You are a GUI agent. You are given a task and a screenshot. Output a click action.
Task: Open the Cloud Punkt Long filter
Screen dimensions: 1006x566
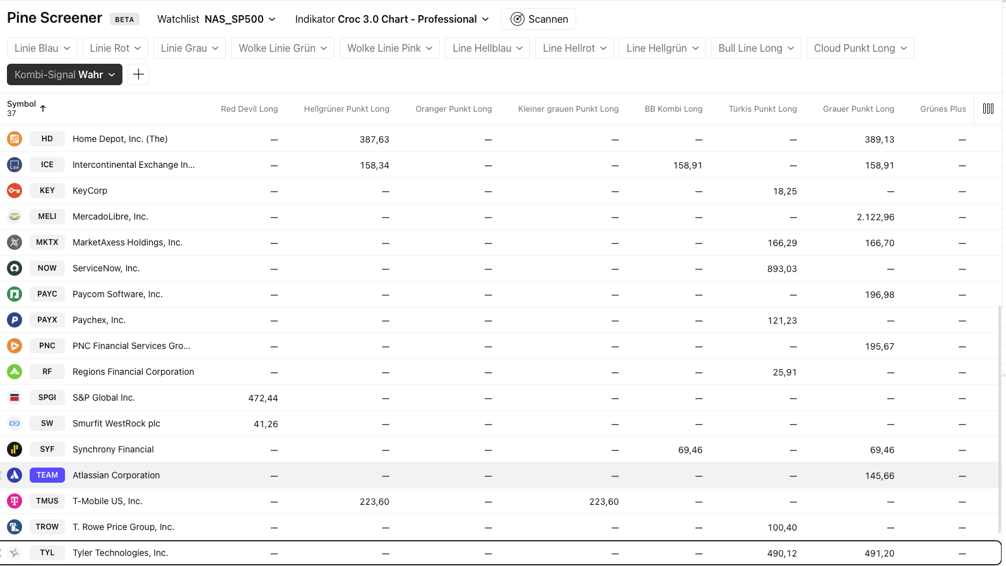point(860,48)
